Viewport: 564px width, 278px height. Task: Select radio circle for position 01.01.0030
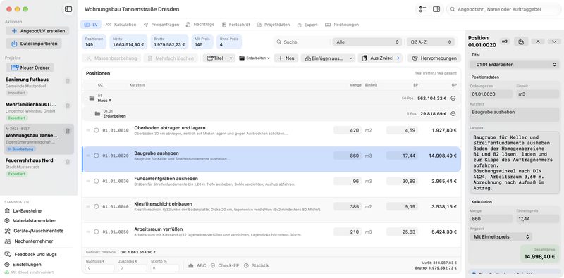click(x=96, y=181)
